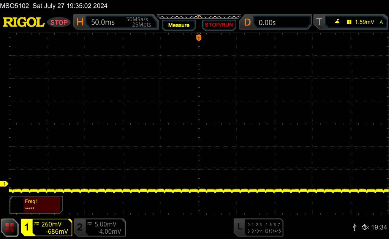Click the channel 2 5.00mV scale value
The width and height of the screenshot is (389, 239).
click(x=106, y=224)
